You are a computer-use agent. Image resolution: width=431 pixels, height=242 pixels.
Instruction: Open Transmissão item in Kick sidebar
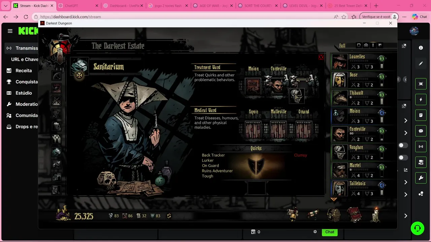coord(22,48)
